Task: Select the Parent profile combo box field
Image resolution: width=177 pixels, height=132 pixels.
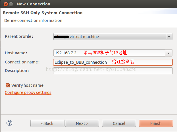Action: tap(109, 37)
